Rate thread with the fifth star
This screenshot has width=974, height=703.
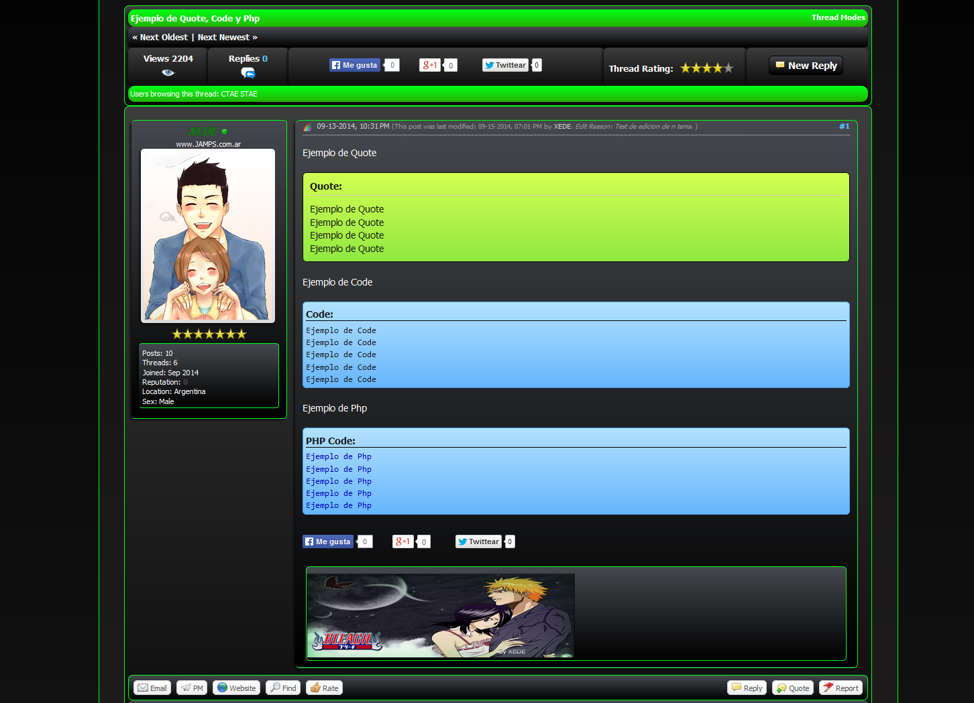[728, 68]
